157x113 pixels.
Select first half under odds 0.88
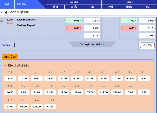click(x=129, y=28)
